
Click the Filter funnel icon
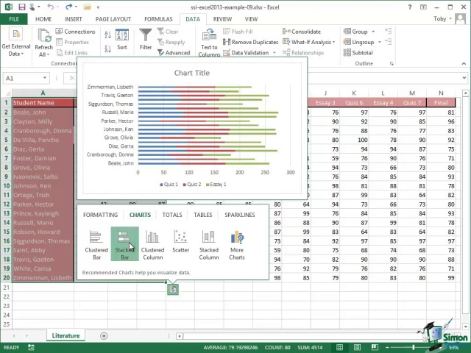point(146,40)
